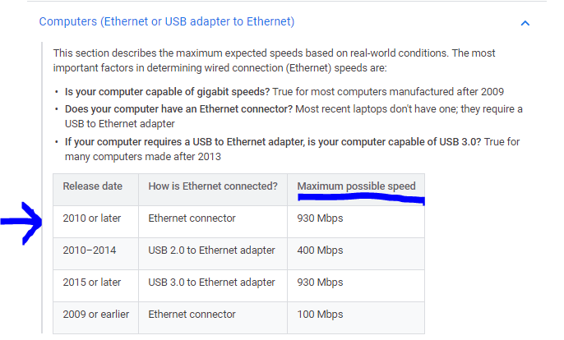Image resolution: width=564 pixels, height=340 pixels.
Task: Click the blue hand-drawn arrow annotation
Action: click(20, 221)
